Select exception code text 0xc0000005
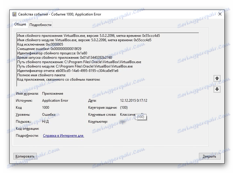 point(54,44)
